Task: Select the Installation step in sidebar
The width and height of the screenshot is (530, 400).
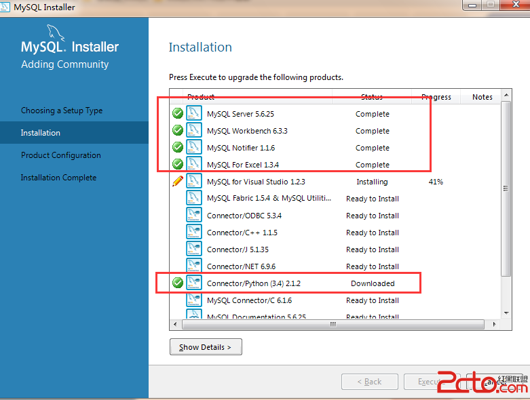Action: point(74,133)
